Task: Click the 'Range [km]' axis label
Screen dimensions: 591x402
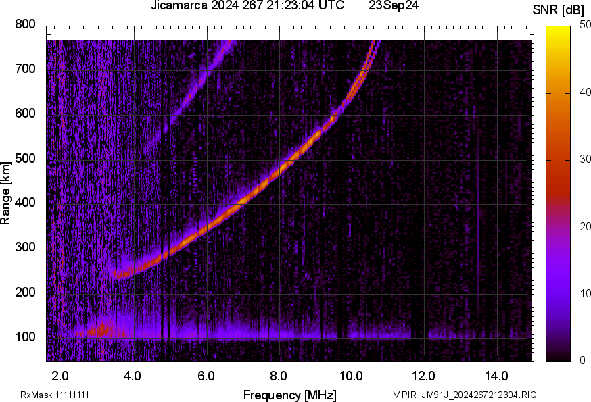Action: pos(5,193)
